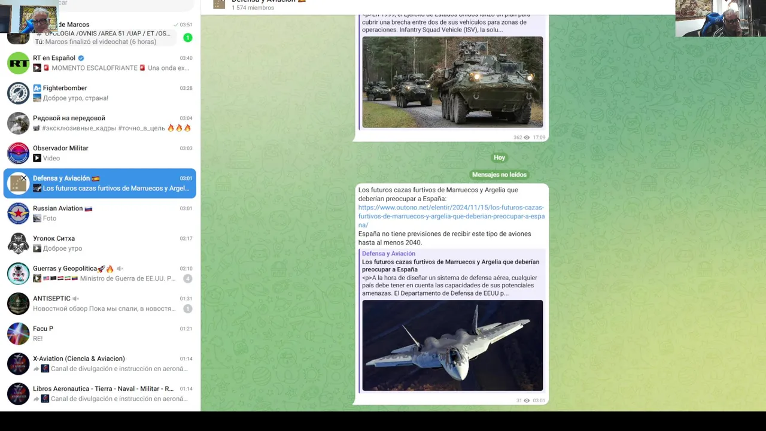Click Observador Militar avatar icon
766x431 pixels.
pyautogui.click(x=18, y=153)
